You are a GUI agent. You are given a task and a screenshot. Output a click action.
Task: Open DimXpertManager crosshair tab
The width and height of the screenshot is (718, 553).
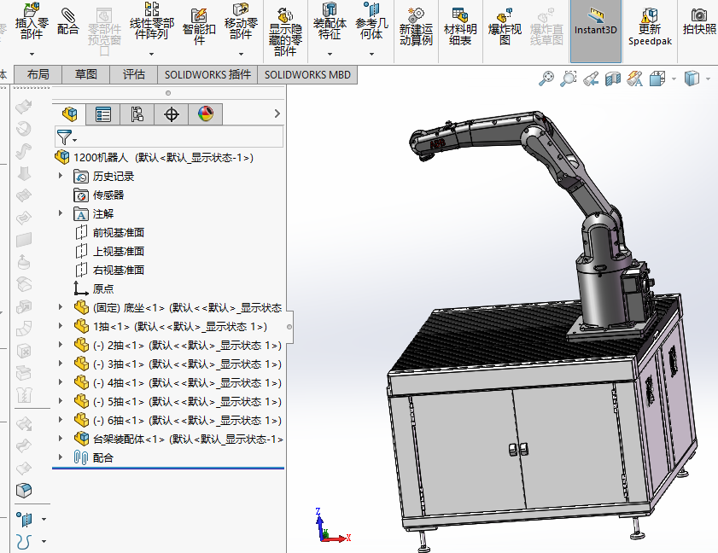pyautogui.click(x=172, y=114)
